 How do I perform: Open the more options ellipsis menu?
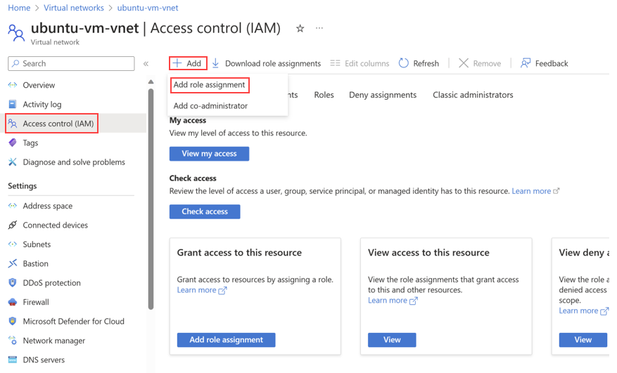coord(319,29)
